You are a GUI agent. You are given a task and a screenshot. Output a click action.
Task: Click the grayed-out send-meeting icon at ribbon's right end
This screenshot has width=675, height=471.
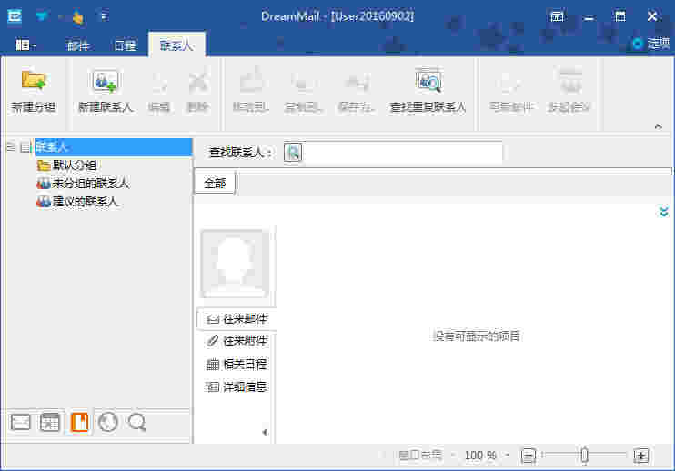569,81
